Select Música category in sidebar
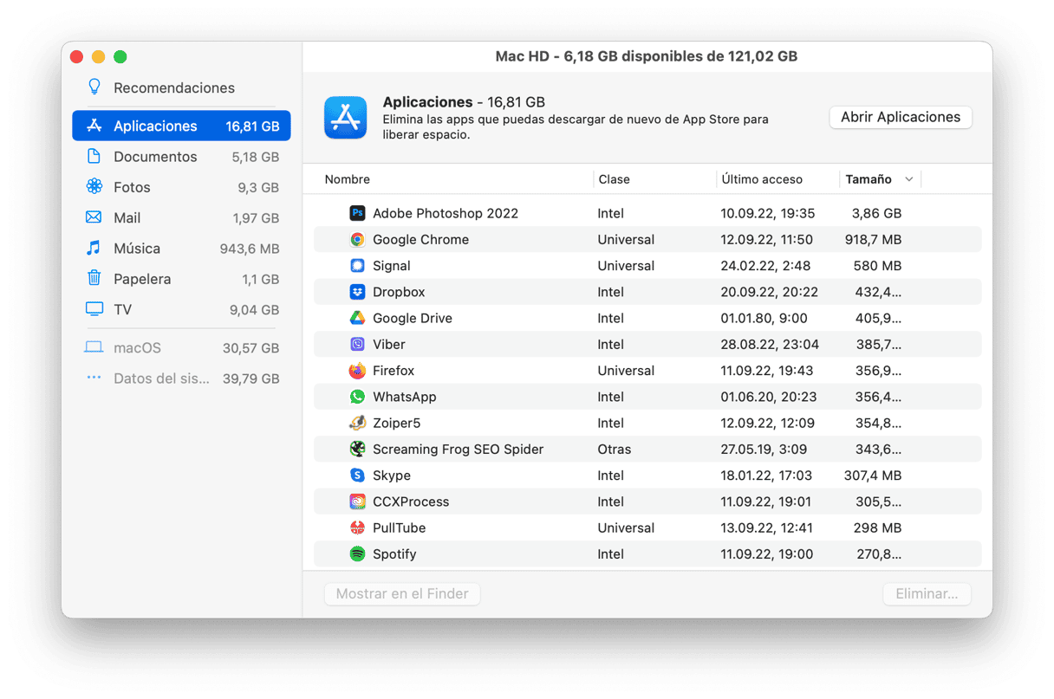The height and width of the screenshot is (699, 1054). (181, 249)
